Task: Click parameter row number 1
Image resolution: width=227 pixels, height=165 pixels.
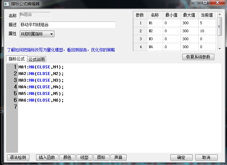Action: [x=141, y=23]
